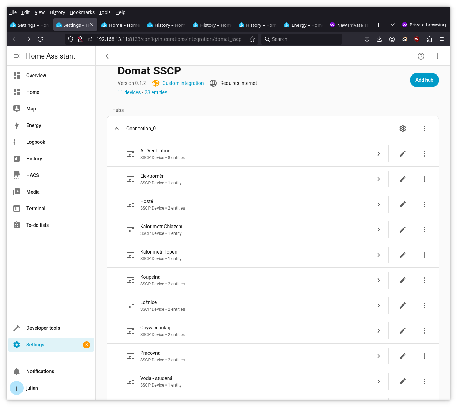Open Connection_0 three-dot menu
This screenshot has width=457, height=407.
[425, 129]
